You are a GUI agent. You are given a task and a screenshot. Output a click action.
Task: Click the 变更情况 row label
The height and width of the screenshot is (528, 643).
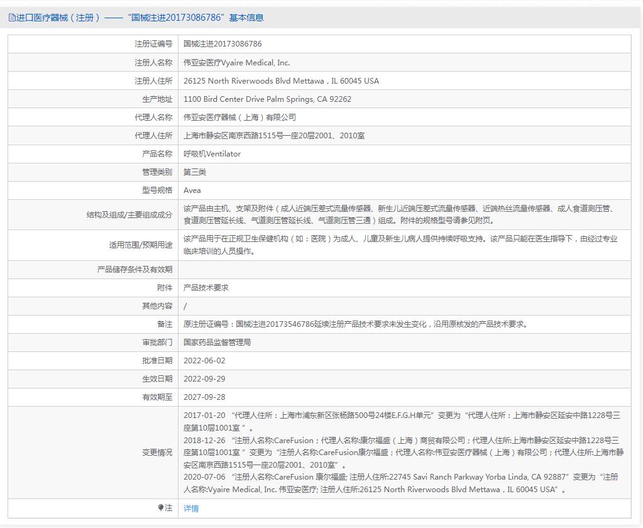coord(157,453)
